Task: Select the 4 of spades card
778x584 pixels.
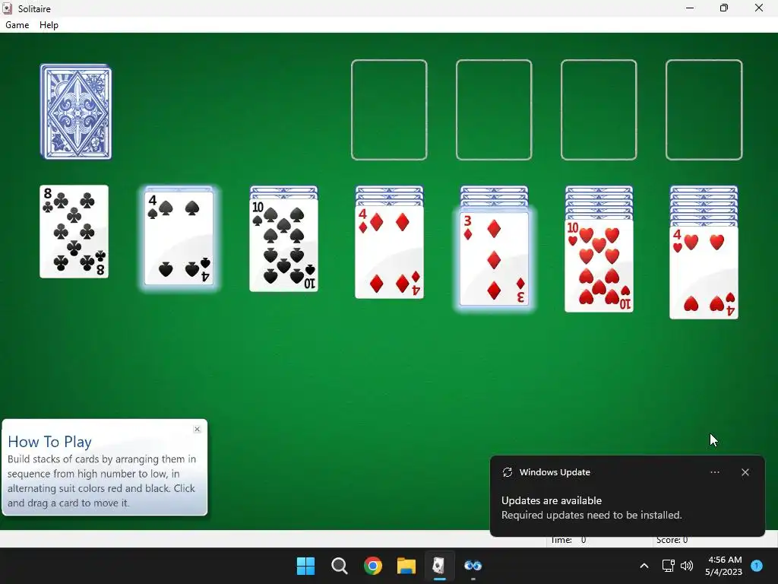Action: pyautogui.click(x=179, y=238)
